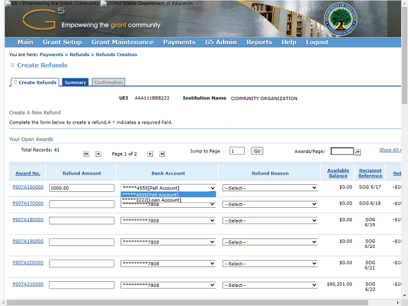Viewport: 408px width, 306px height.
Task: Sort by Available Balance column header
Action: click(338, 173)
